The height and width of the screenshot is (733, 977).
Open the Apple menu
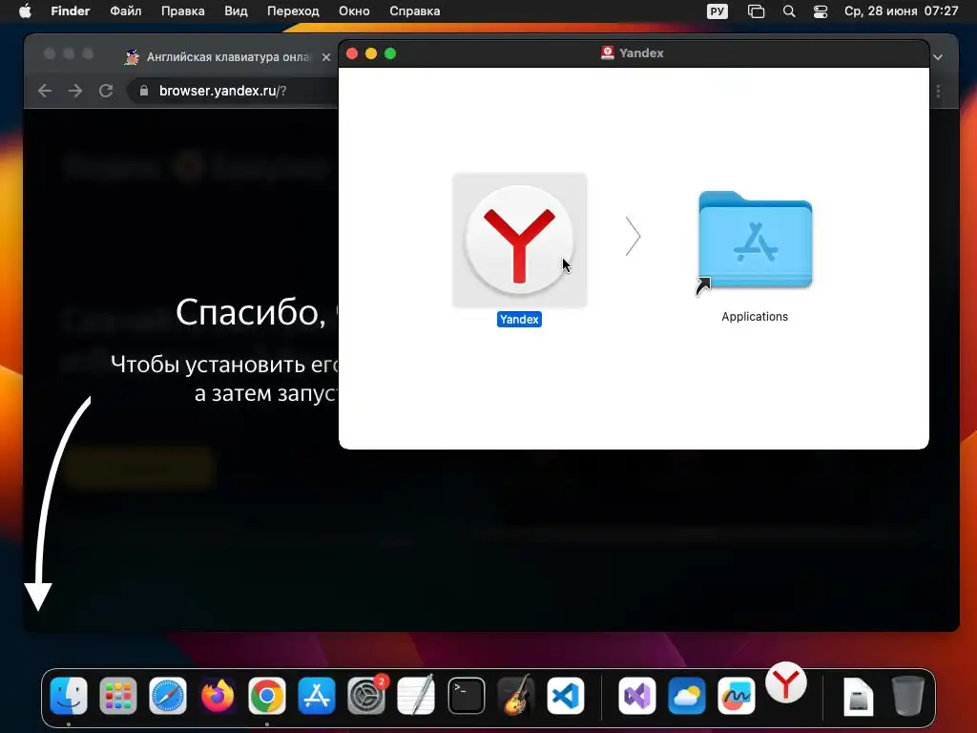coord(25,11)
